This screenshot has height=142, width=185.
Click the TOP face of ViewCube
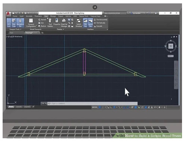tap(171, 46)
